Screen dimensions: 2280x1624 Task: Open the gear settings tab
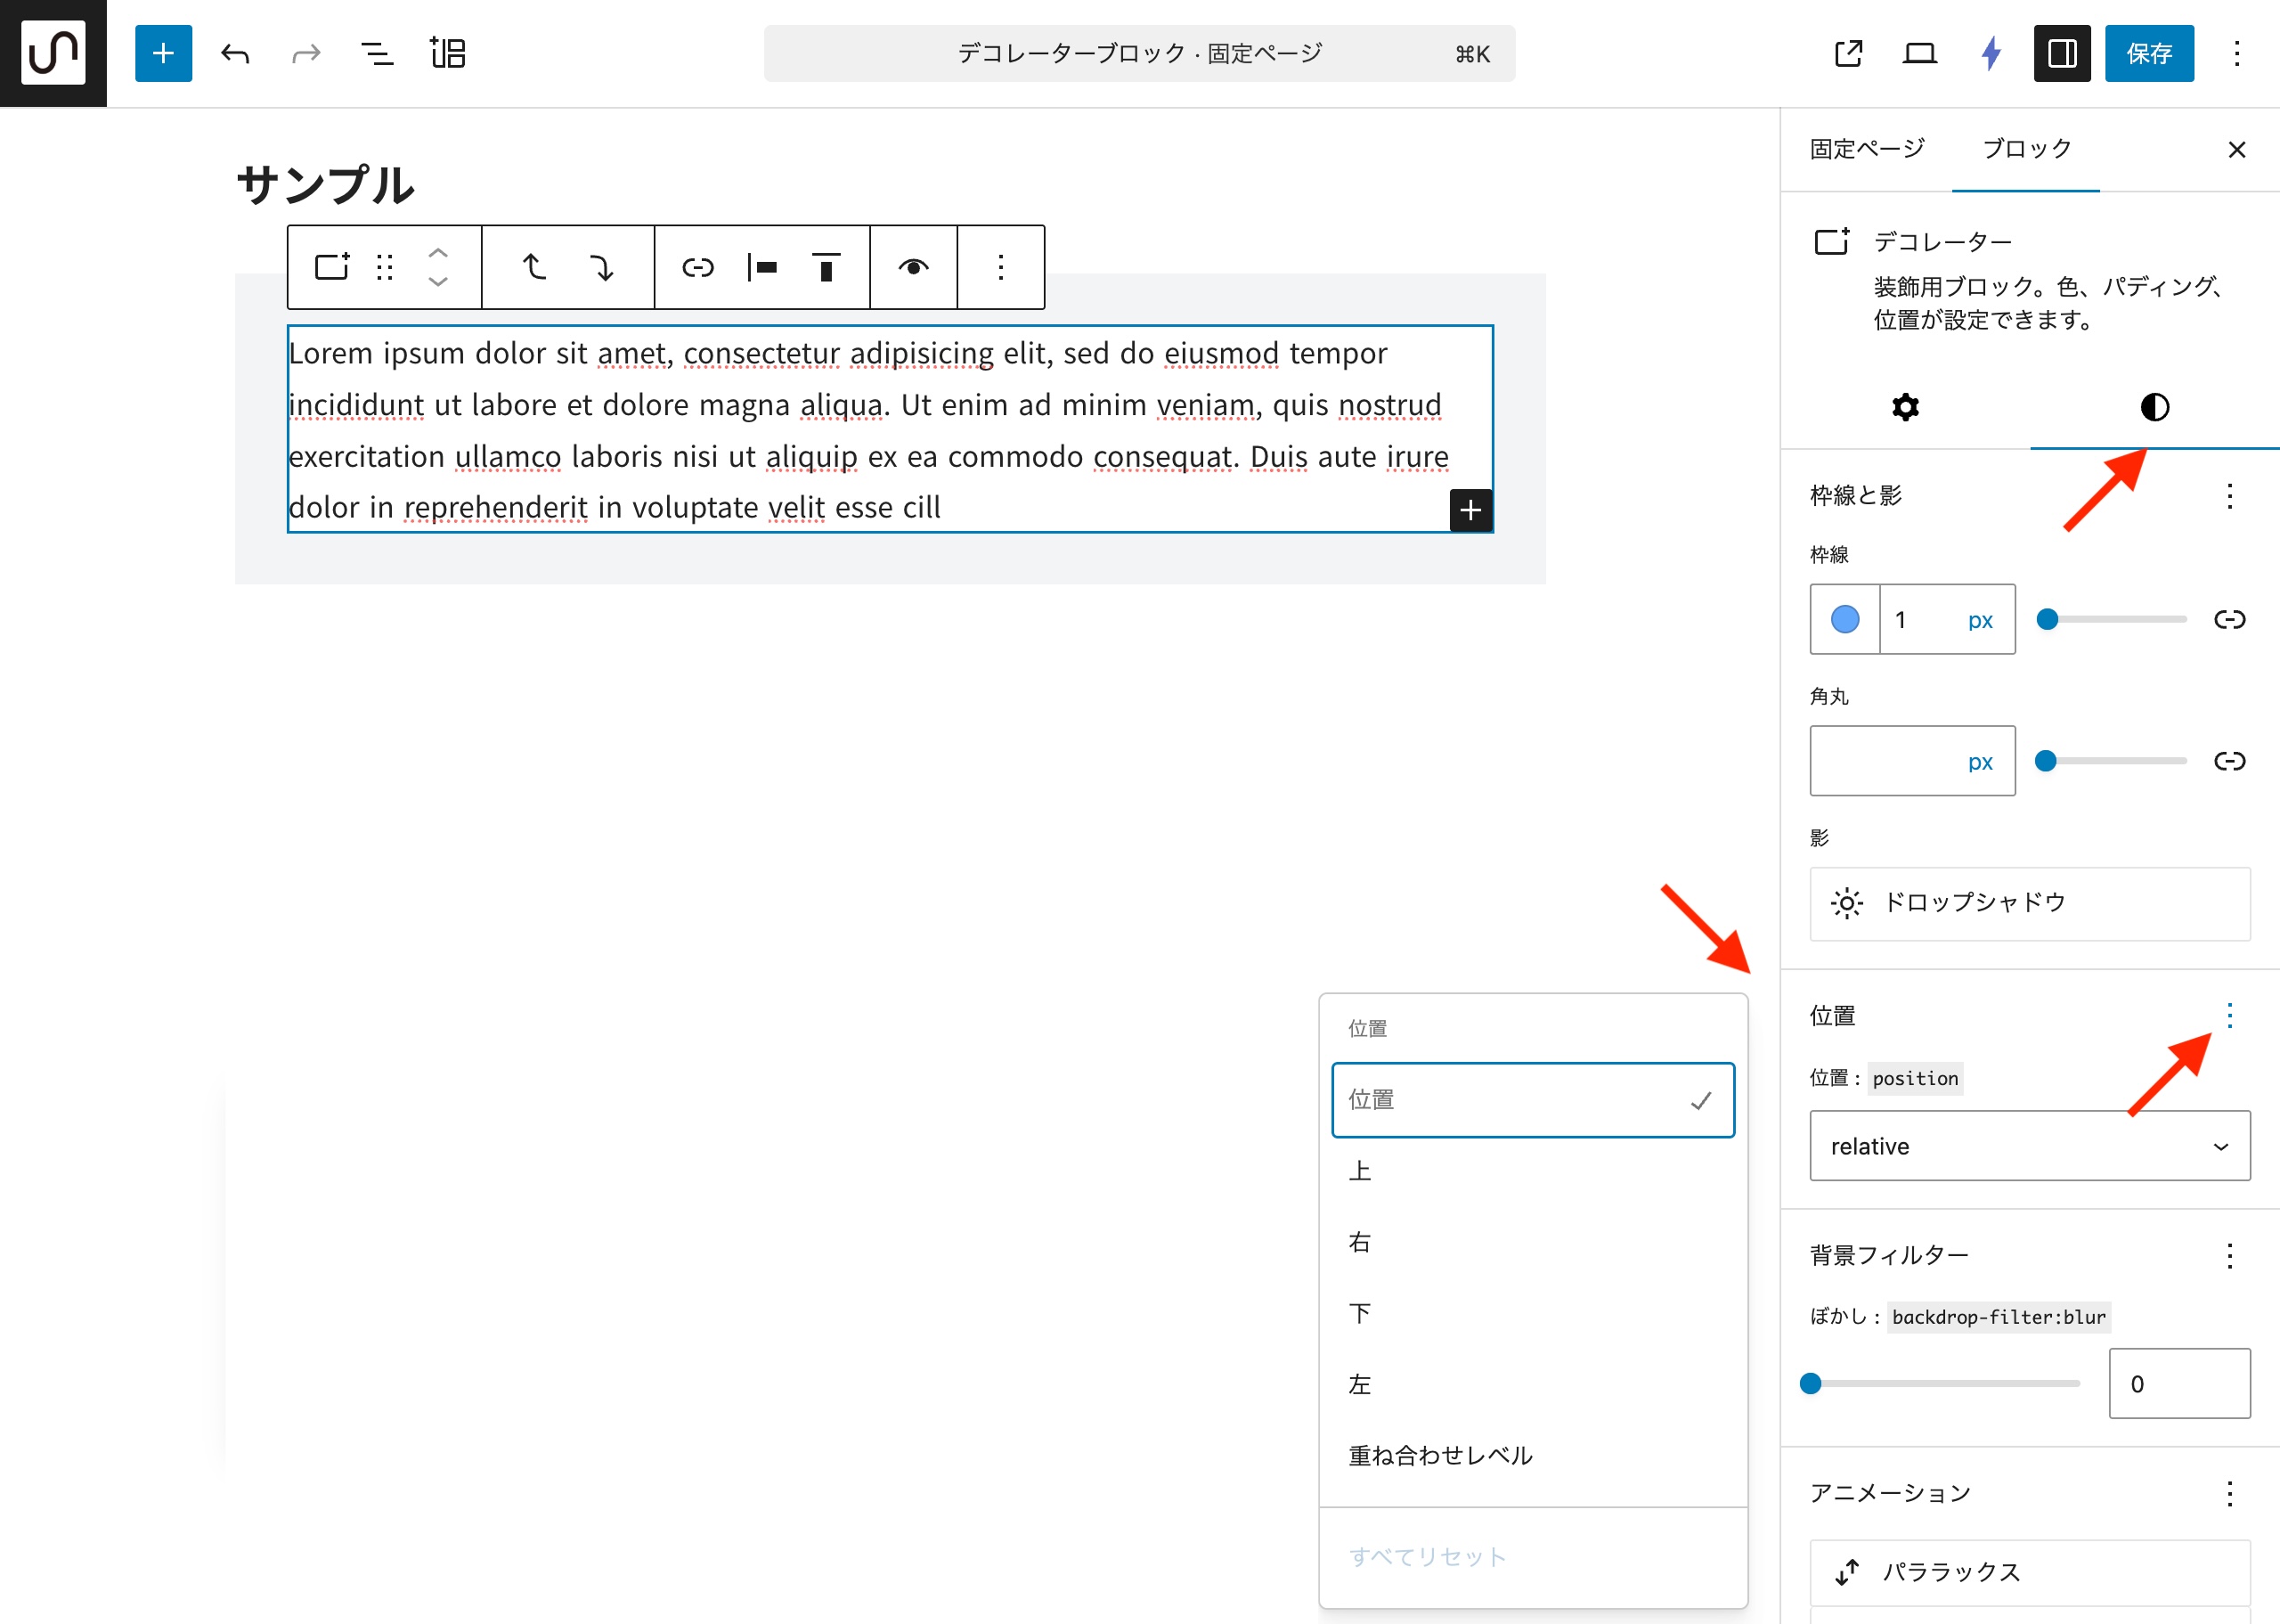tap(1905, 407)
